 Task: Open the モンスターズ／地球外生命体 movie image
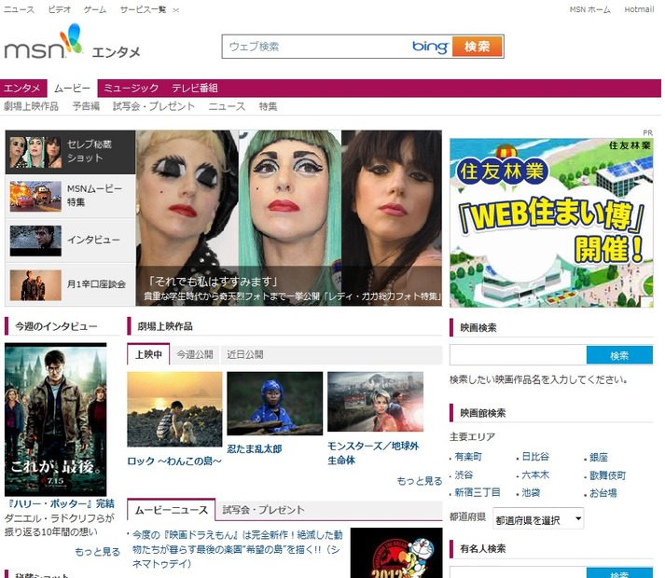[375, 402]
